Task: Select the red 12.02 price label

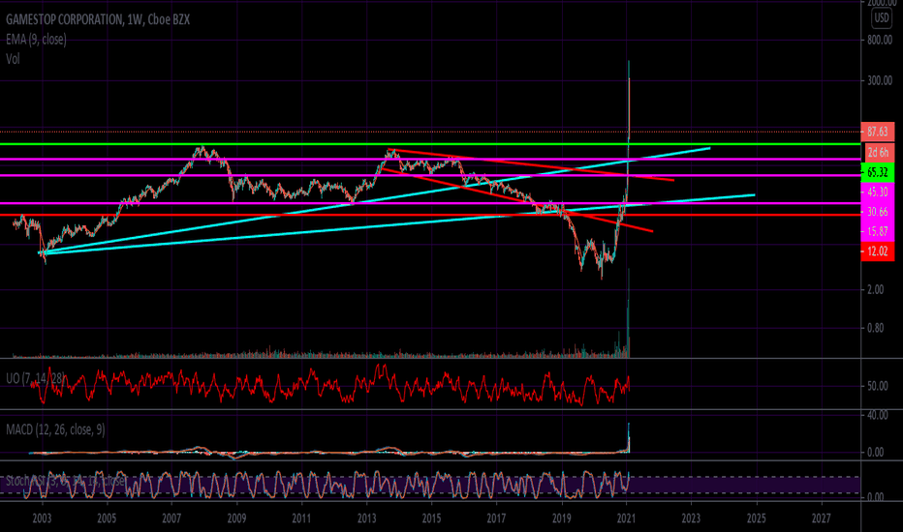Action: (878, 251)
